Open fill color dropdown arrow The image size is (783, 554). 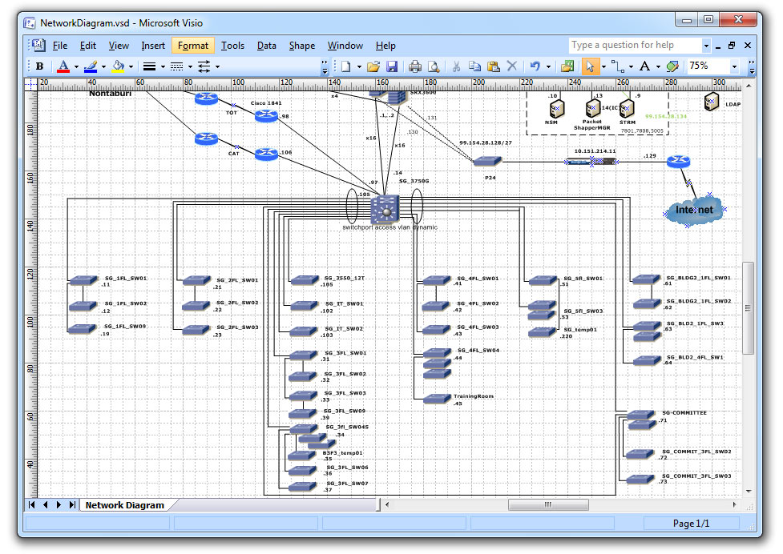coord(131,66)
